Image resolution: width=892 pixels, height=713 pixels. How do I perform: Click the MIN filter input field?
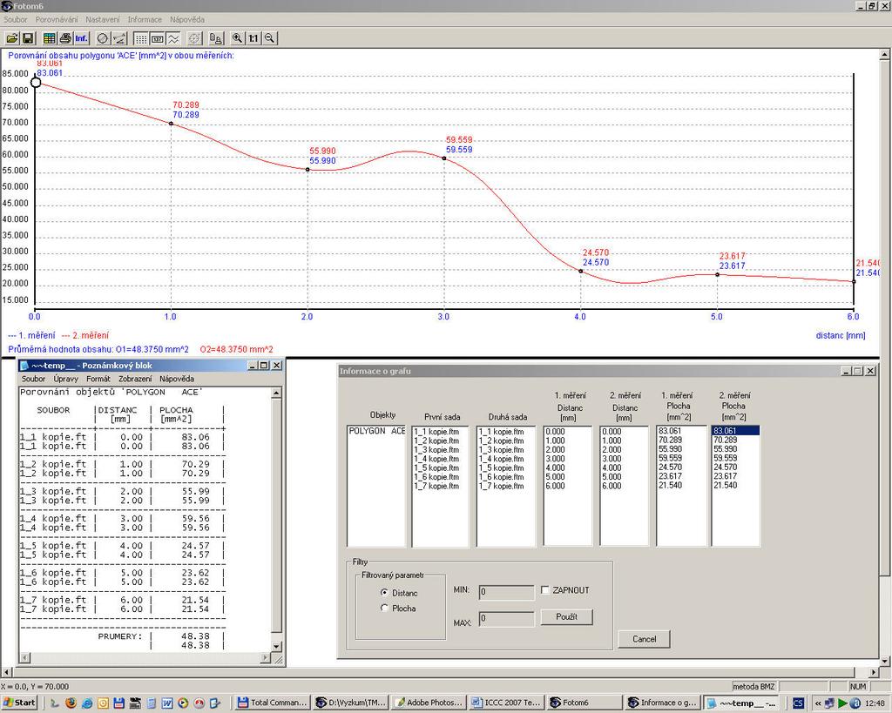[x=506, y=593]
